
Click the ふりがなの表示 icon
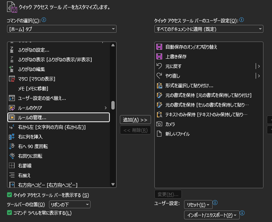[x=12, y=59]
